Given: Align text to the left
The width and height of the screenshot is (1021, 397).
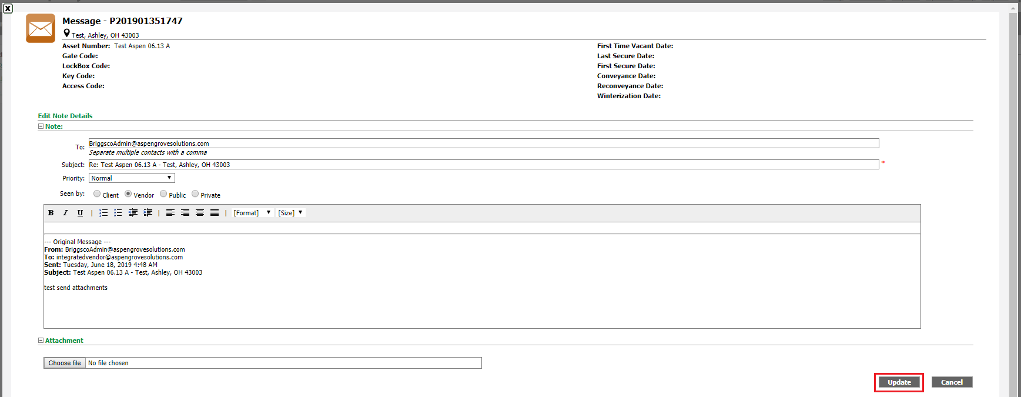Looking at the screenshot, I should click(170, 213).
